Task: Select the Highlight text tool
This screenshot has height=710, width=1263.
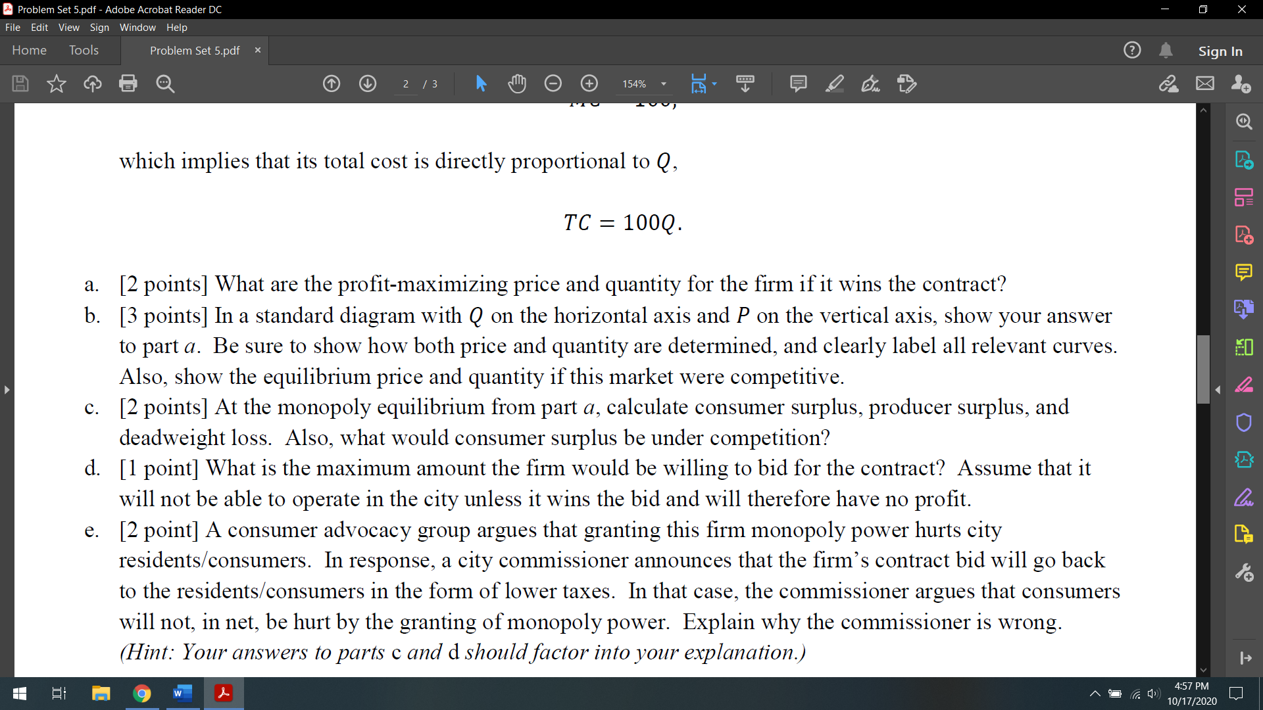Action: coord(834,83)
